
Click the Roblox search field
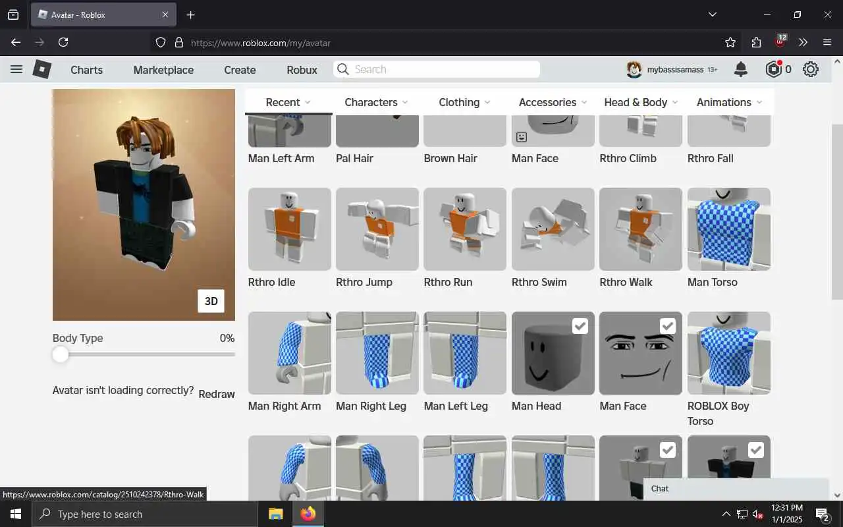coord(437,69)
